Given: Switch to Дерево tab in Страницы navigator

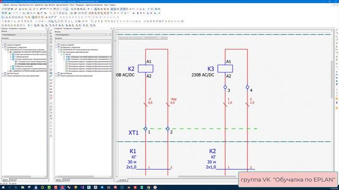Looking at the screenshot, I should pyautogui.click(x=5, y=180).
